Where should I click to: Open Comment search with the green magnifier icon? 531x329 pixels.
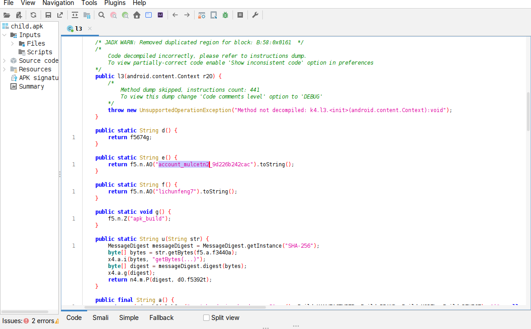tap(125, 15)
